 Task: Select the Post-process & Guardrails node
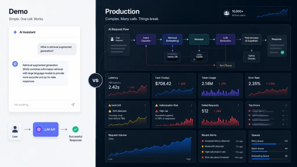click(x=251, y=39)
